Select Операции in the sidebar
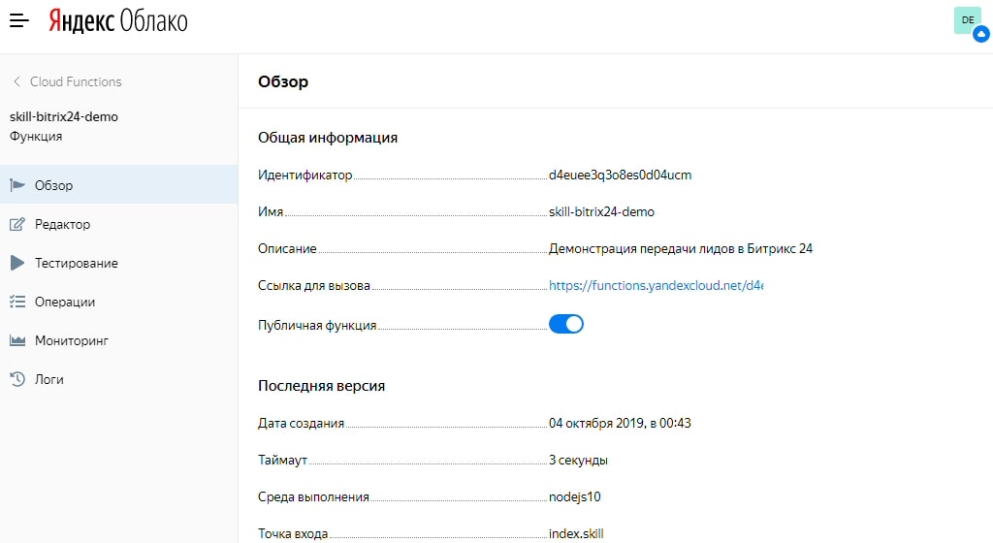 tap(65, 302)
